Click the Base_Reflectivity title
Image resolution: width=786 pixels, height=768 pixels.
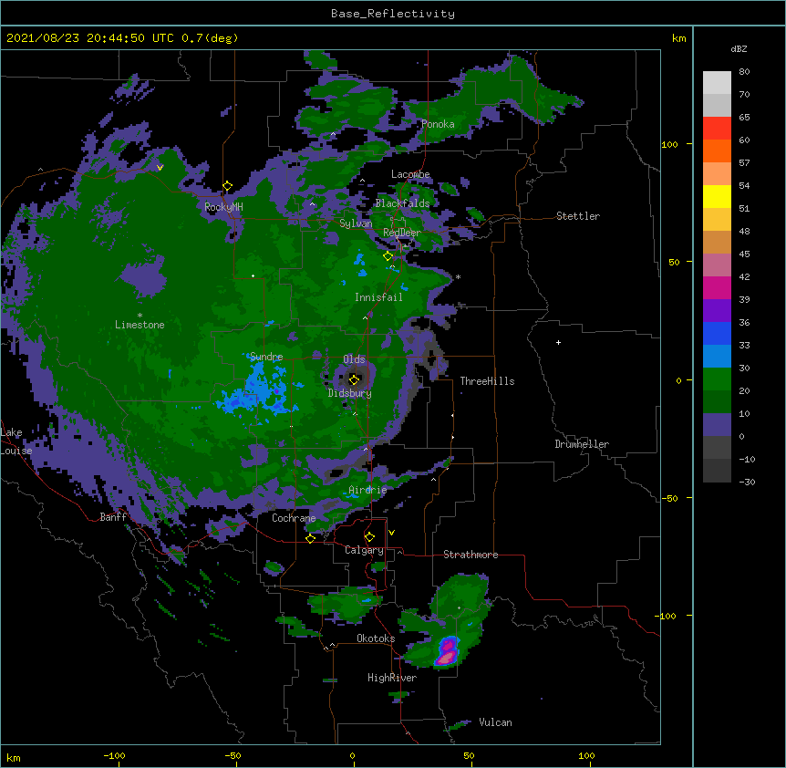[x=393, y=14]
